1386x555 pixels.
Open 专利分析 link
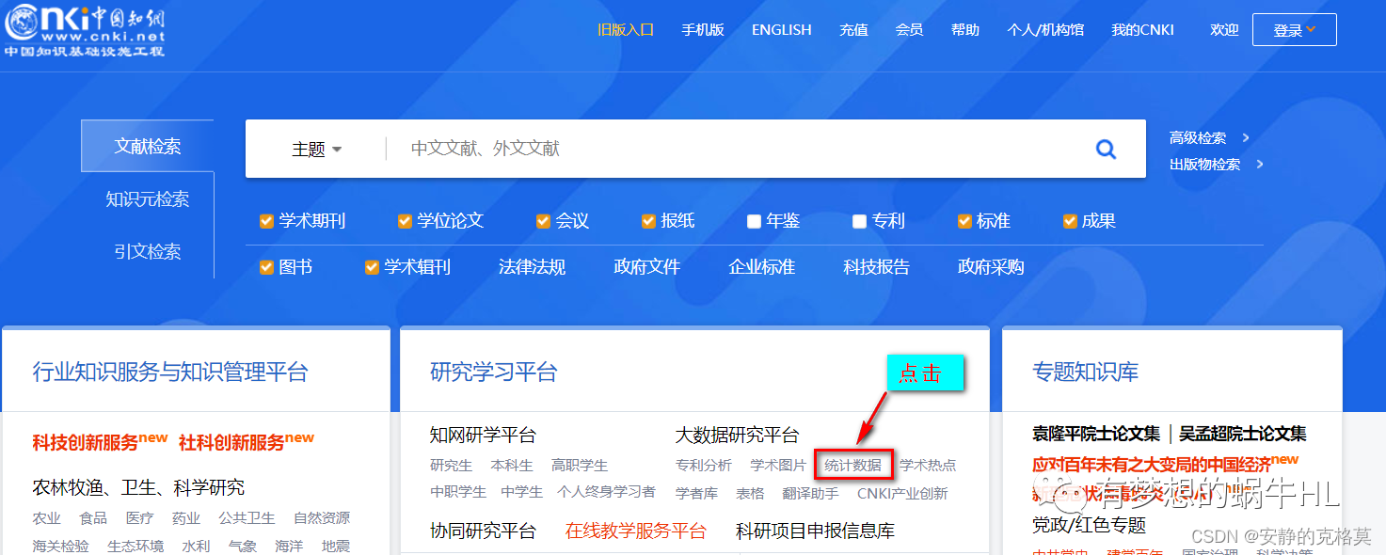(704, 465)
